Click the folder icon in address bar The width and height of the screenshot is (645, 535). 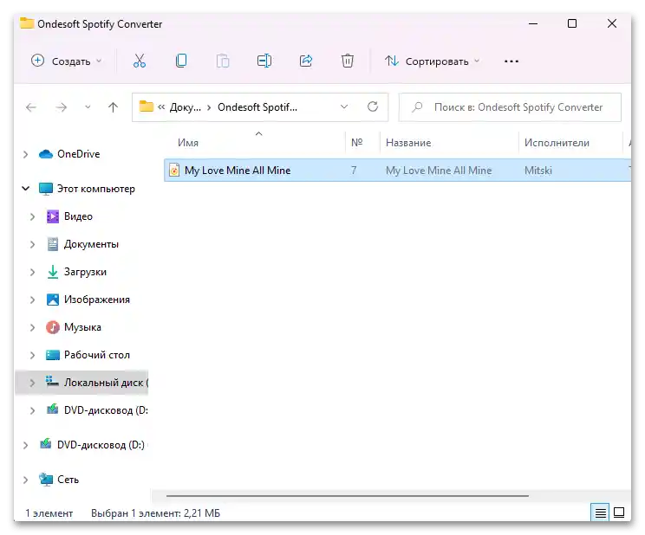point(146,106)
